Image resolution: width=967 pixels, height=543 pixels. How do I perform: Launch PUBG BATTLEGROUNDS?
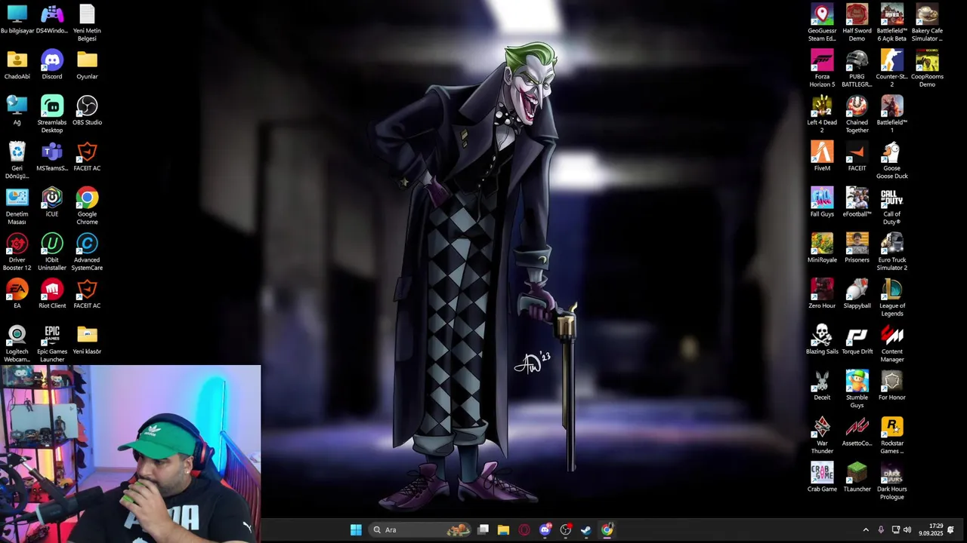pos(857,69)
